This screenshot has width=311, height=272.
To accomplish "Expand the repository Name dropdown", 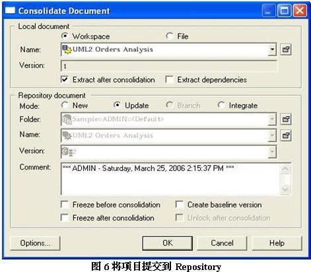I will coord(272,135).
